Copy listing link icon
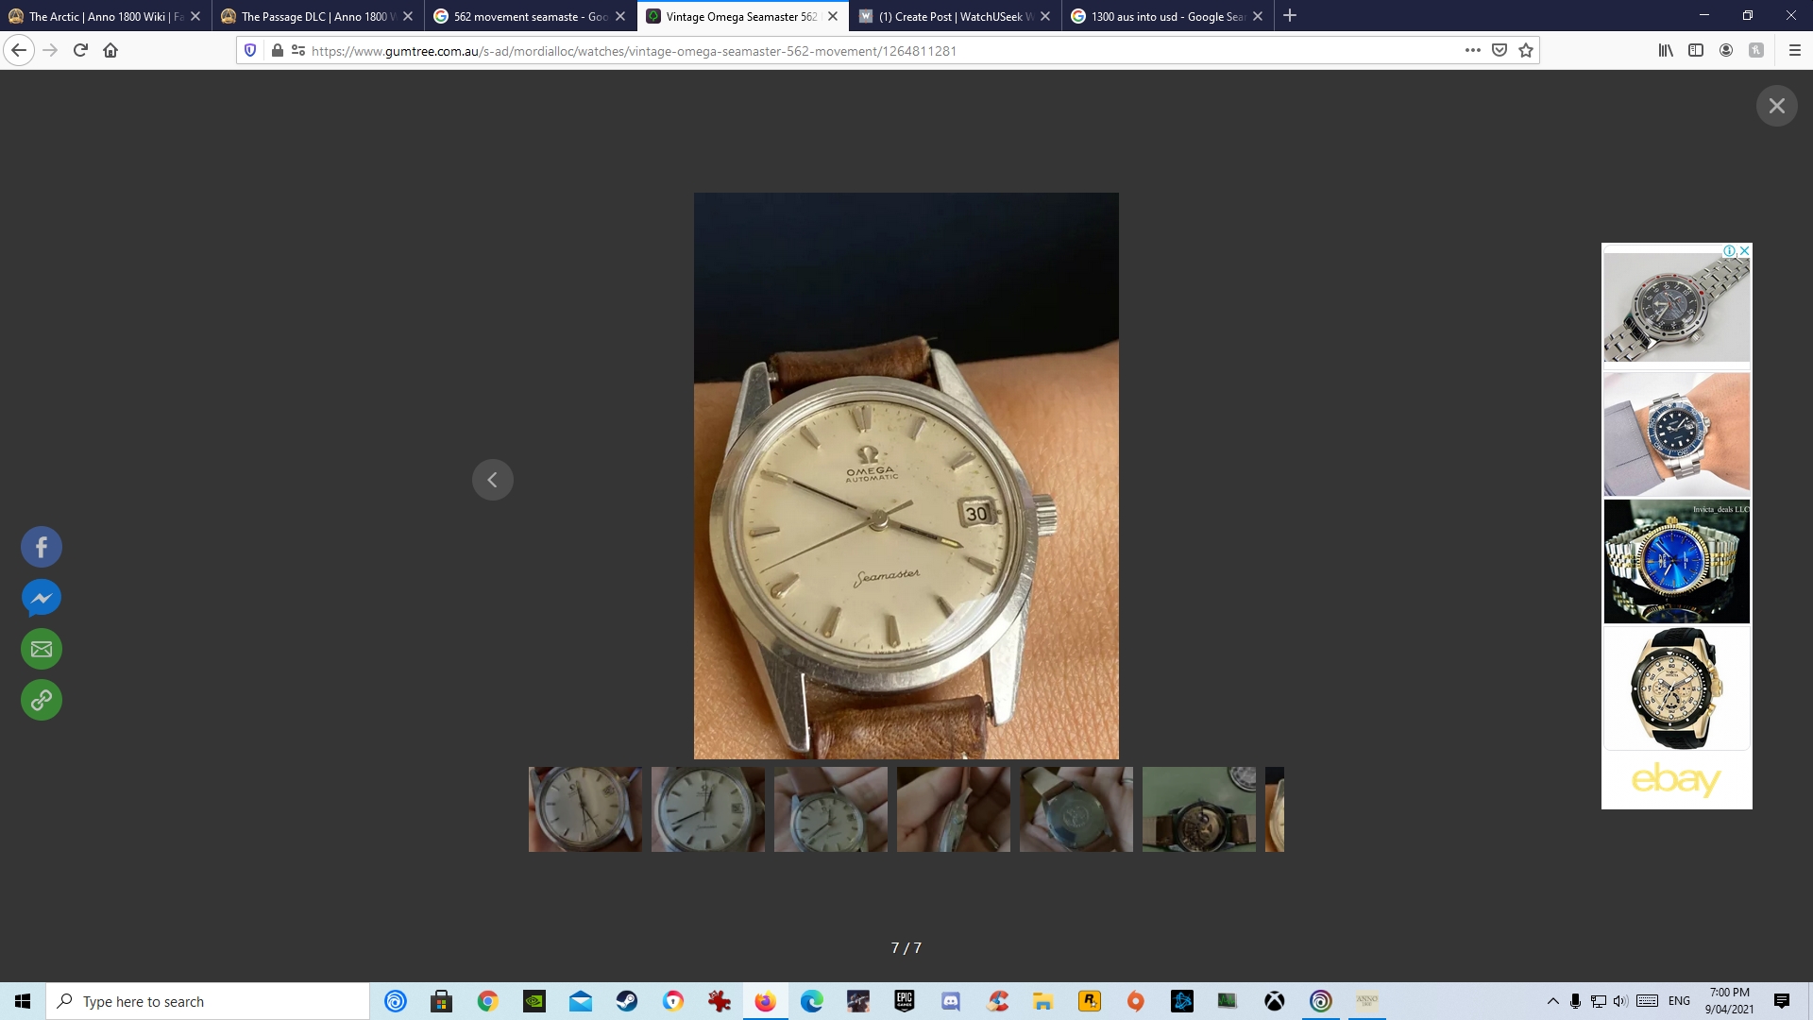This screenshot has width=1813, height=1020. pyautogui.click(x=42, y=700)
